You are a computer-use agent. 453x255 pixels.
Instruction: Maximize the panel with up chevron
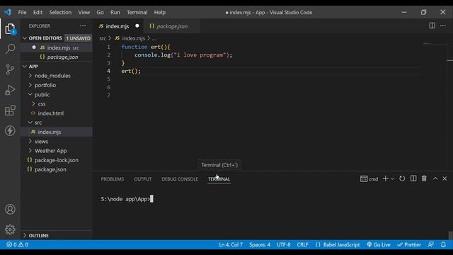435,178
